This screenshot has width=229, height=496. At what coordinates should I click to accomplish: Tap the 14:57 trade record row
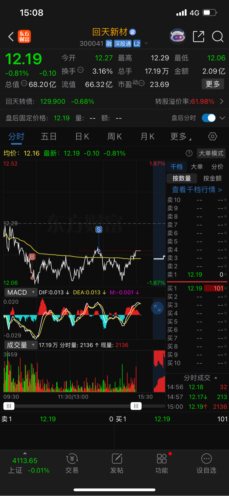[197, 397]
